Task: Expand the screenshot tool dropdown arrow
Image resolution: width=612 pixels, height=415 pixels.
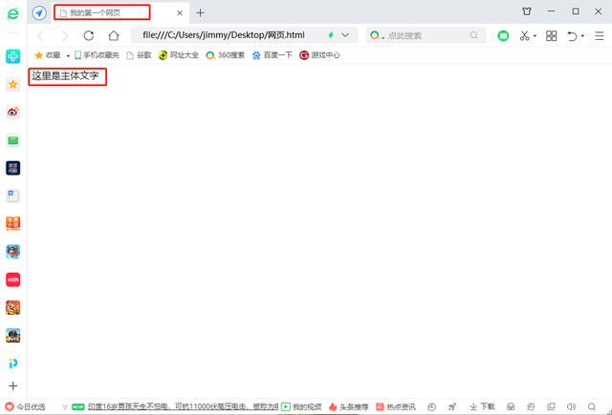Action: click(535, 36)
